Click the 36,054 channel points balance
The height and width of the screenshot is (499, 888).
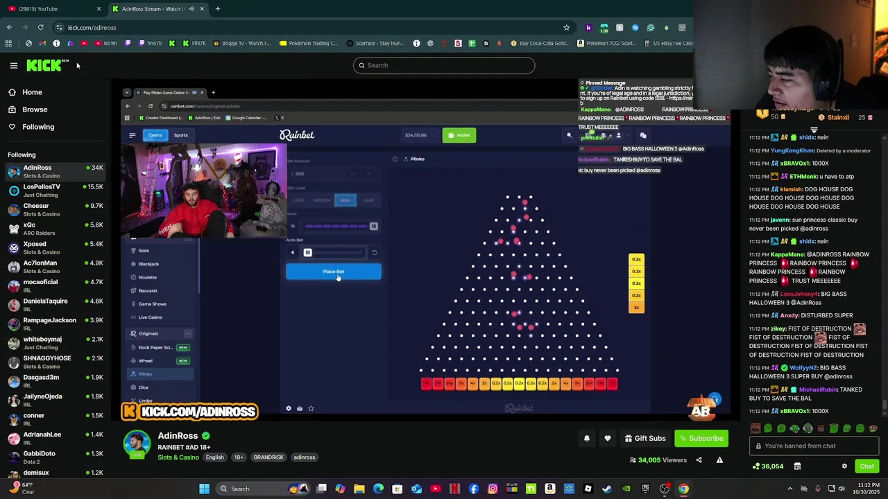click(769, 466)
